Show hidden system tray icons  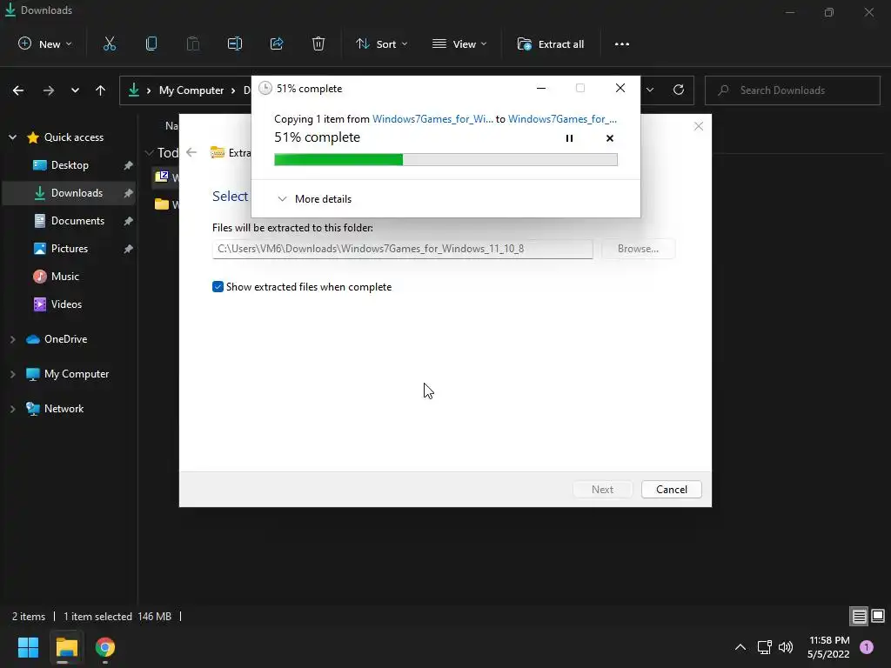click(x=740, y=647)
